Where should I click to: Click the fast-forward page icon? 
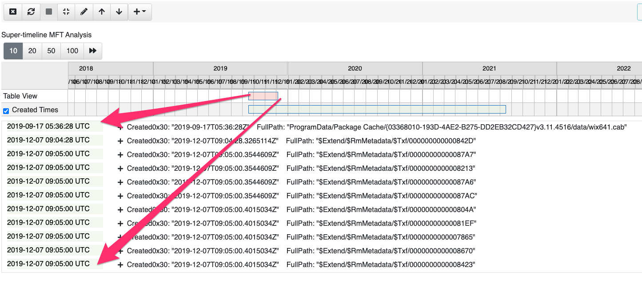pyautogui.click(x=92, y=51)
